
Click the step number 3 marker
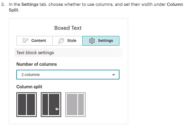pos(3,4)
